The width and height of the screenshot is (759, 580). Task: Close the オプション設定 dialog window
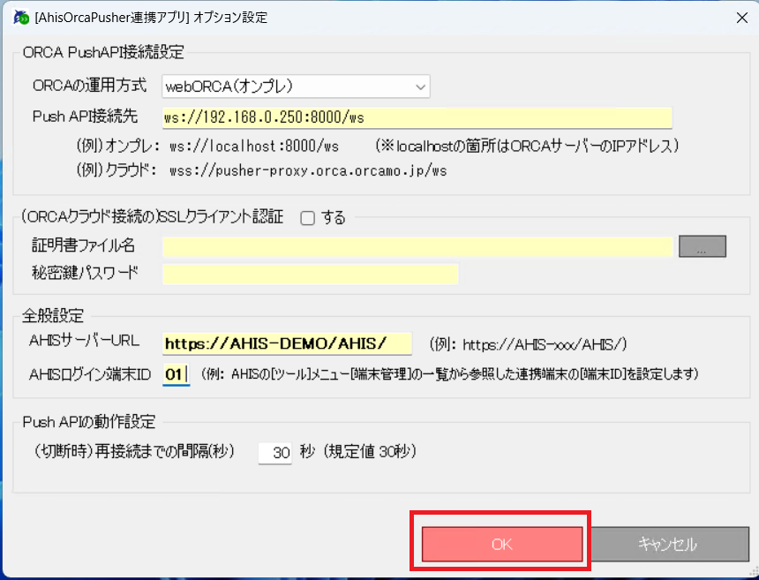[737, 17]
